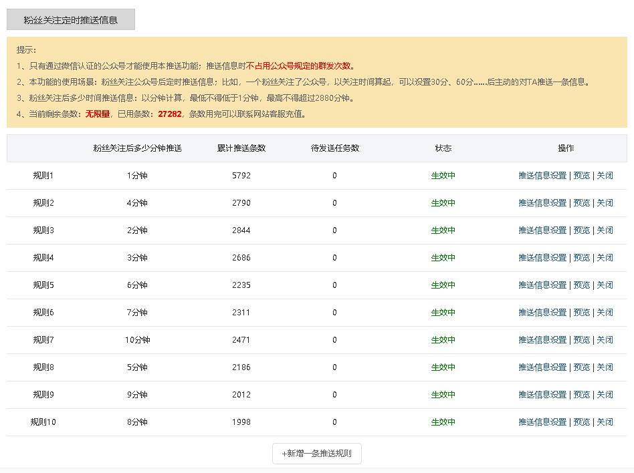Close 规则1 using 关闭 link
Viewport: 634px width, 473px height.
tap(605, 175)
